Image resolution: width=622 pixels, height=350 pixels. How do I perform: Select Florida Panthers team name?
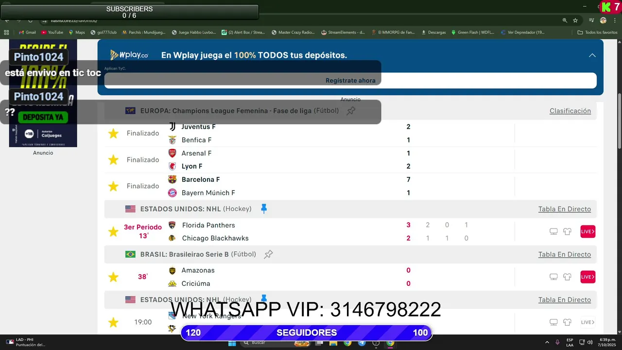(208, 225)
